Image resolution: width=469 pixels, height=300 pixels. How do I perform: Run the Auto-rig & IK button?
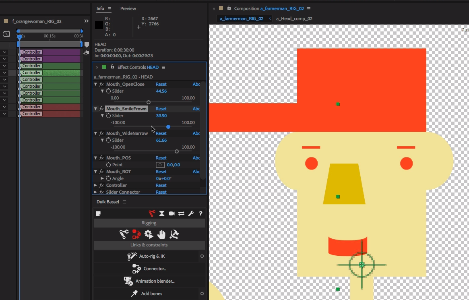point(146,256)
